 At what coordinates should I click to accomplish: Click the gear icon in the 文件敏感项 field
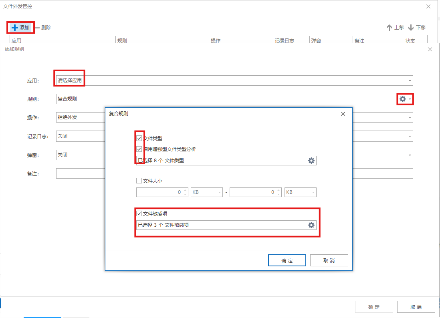[311, 225]
